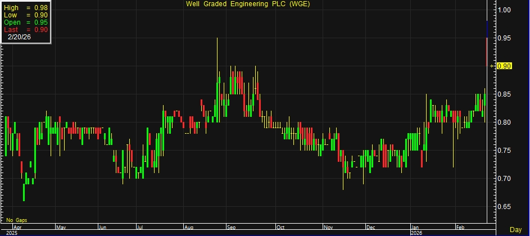Click the 2/20/26 date in info box

pos(19,37)
